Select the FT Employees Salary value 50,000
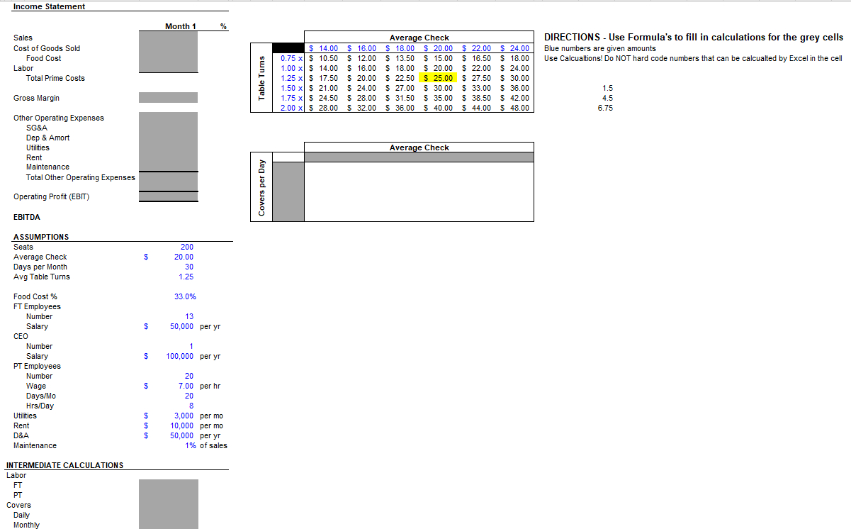The image size is (851, 529). click(x=181, y=326)
